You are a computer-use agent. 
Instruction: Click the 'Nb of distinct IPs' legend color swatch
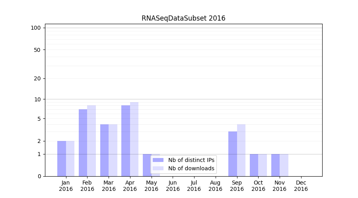[158, 160]
